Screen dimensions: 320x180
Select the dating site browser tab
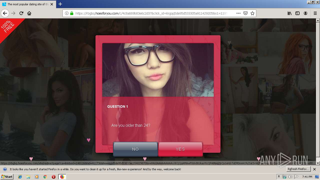coord(28,4)
